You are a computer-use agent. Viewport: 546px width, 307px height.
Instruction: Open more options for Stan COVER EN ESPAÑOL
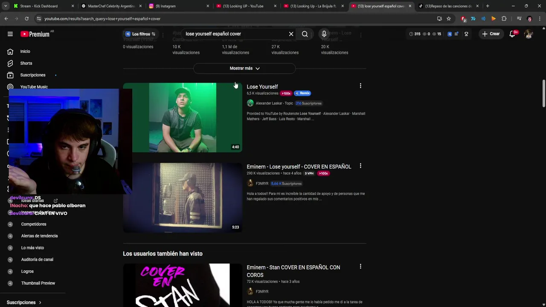[360, 266]
